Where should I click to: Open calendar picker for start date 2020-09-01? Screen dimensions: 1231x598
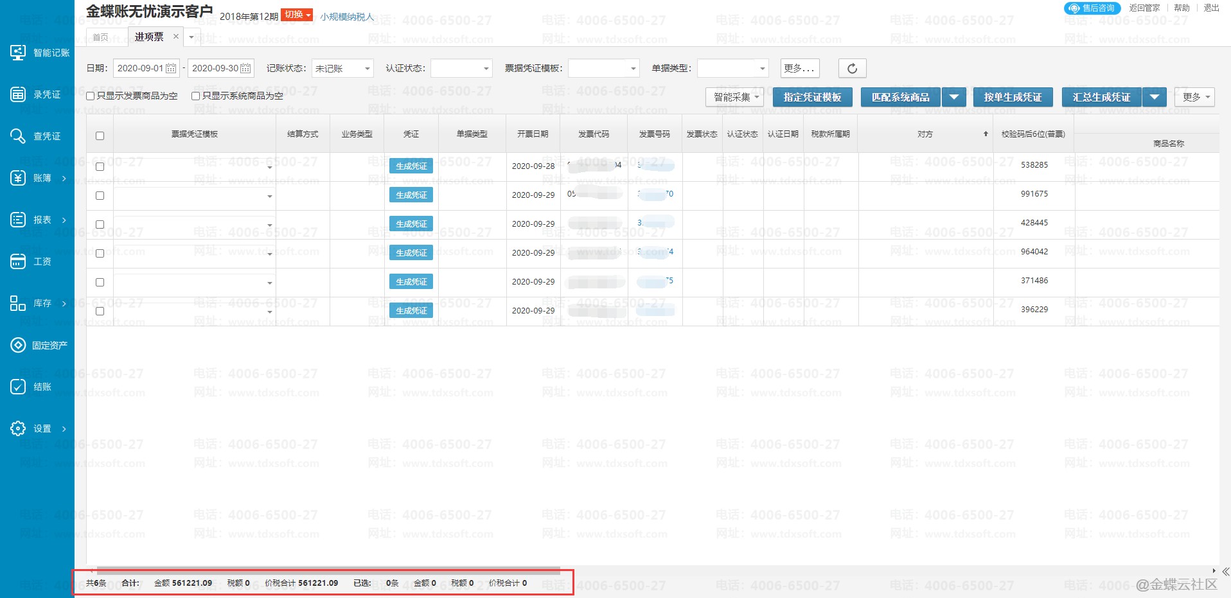tap(171, 68)
